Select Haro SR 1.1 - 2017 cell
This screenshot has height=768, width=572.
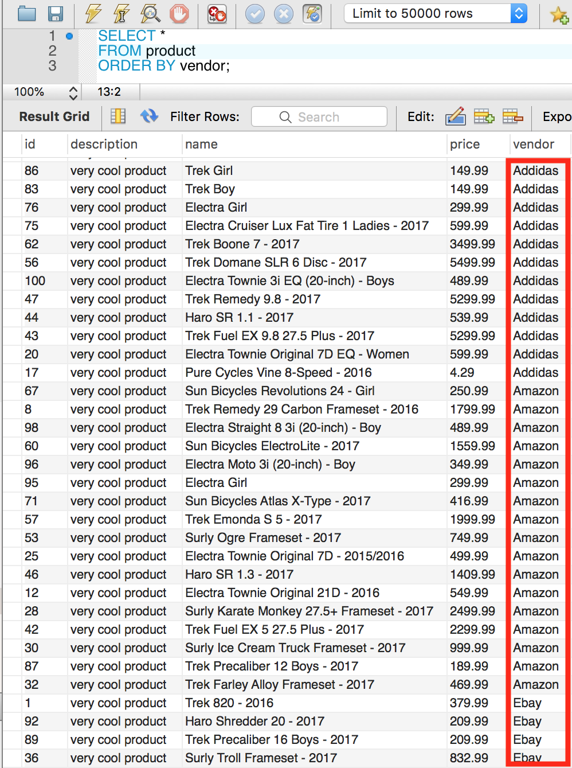(314, 317)
